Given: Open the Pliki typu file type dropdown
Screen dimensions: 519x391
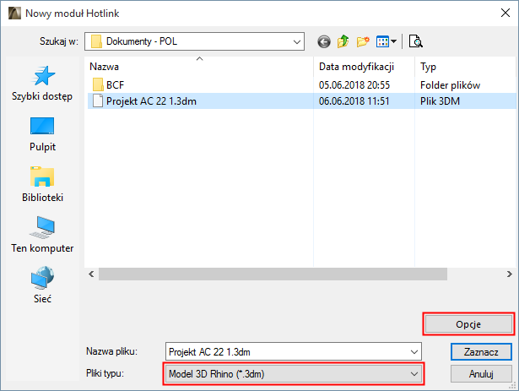Looking at the screenshot, I should point(294,374).
